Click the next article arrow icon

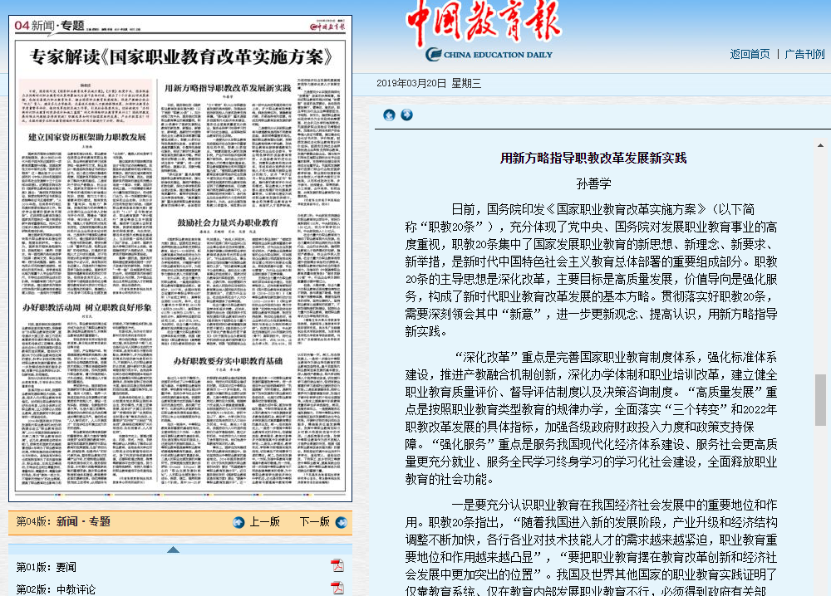click(406, 115)
